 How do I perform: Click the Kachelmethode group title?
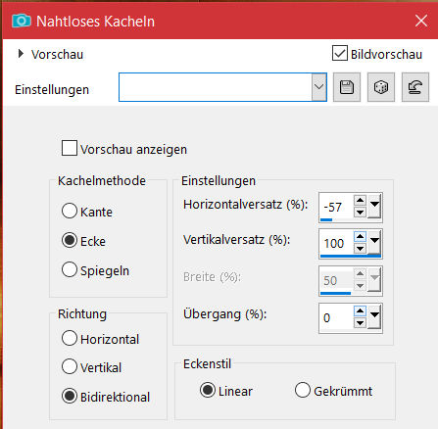pyautogui.click(x=102, y=180)
